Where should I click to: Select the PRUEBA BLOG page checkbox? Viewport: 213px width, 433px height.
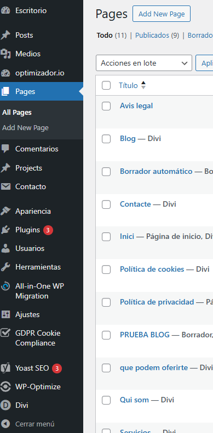pos(106,335)
